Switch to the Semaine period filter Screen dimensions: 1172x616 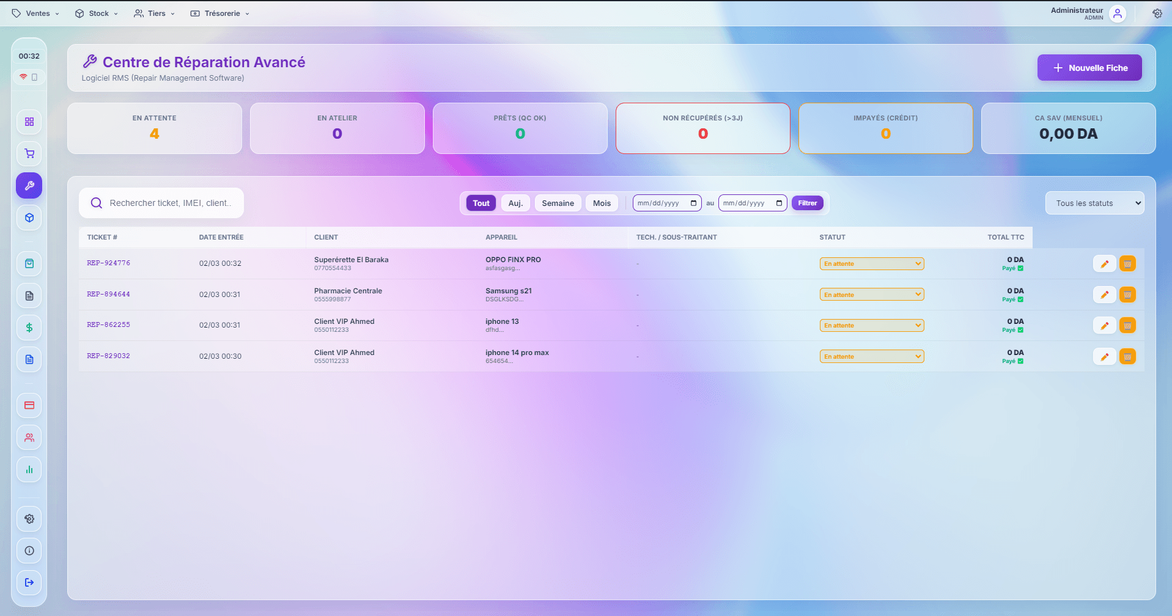pos(557,202)
